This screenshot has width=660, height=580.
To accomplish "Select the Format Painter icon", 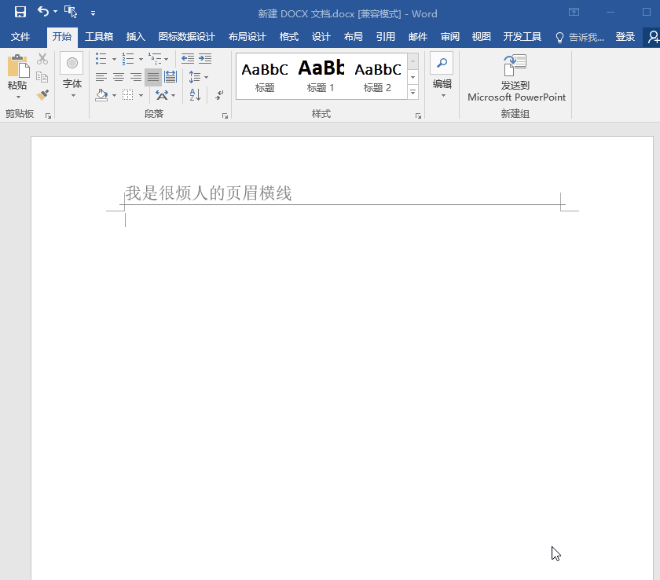I will (x=42, y=94).
